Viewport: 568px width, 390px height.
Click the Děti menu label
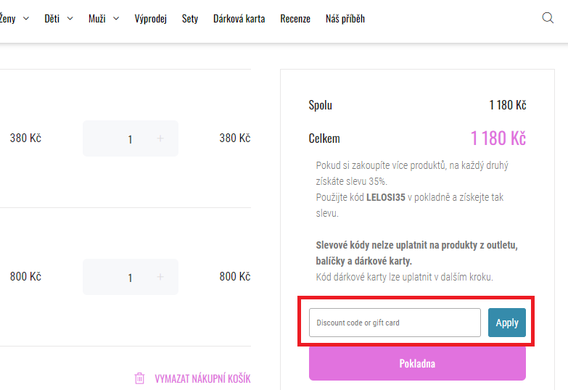pyautogui.click(x=52, y=19)
